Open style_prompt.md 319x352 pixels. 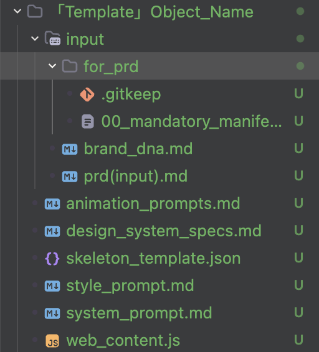coord(130,286)
